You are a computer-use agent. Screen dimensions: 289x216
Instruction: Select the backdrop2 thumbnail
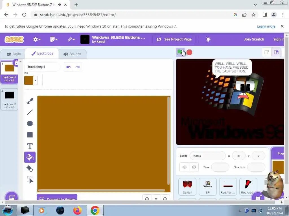(9, 99)
